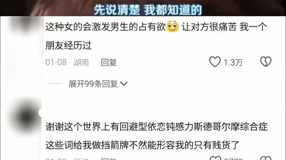The width and height of the screenshot is (286, 160).
Task: Open the first commenter's blurred avatar
Action: (x=25, y=24)
